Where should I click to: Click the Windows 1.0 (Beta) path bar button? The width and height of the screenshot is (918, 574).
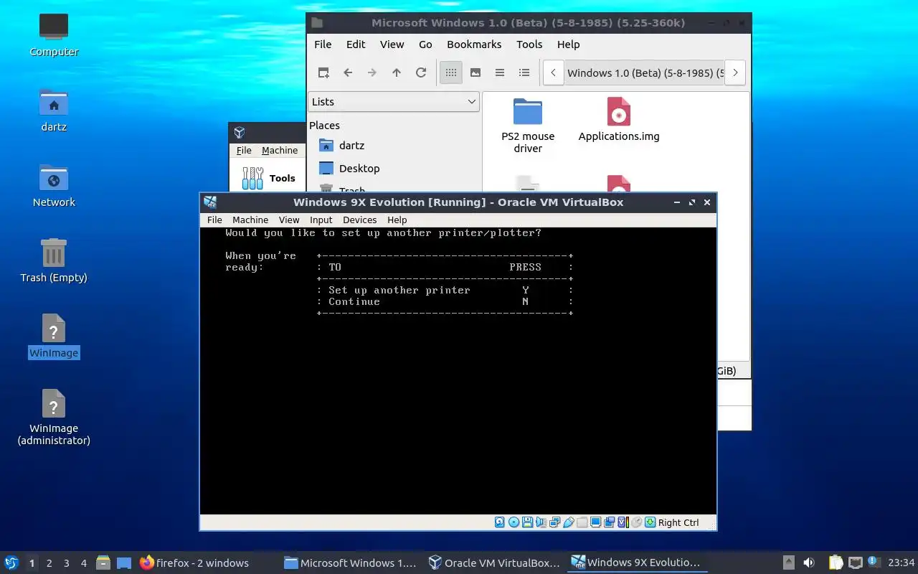click(644, 72)
